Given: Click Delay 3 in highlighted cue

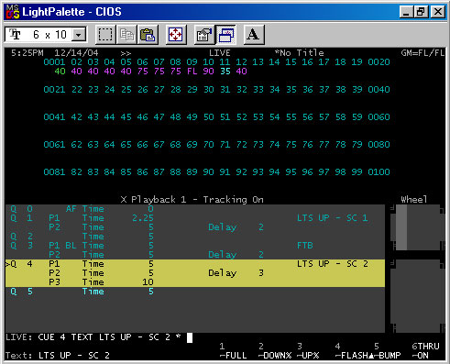Looking at the screenshot, I should tap(236, 273).
